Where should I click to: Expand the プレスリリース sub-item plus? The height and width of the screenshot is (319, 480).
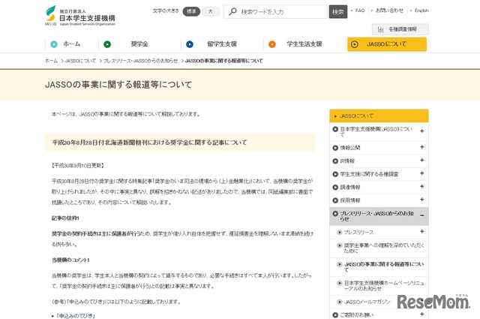pyautogui.click(x=421, y=232)
